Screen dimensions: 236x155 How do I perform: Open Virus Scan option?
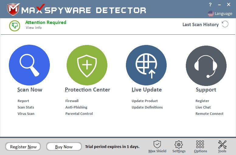pos(26,114)
